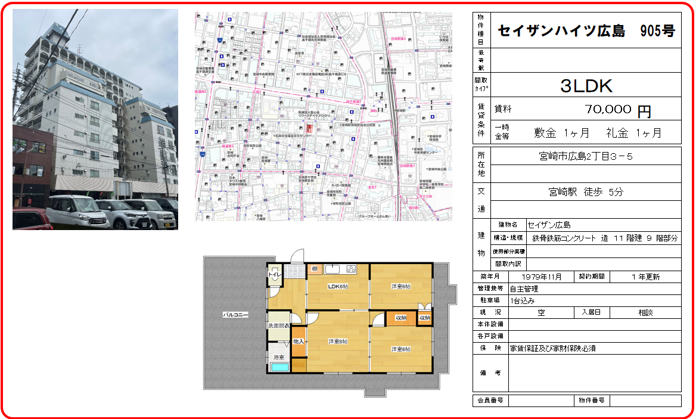Click the 物入 storage closet
The image size is (696, 419).
click(x=299, y=342)
